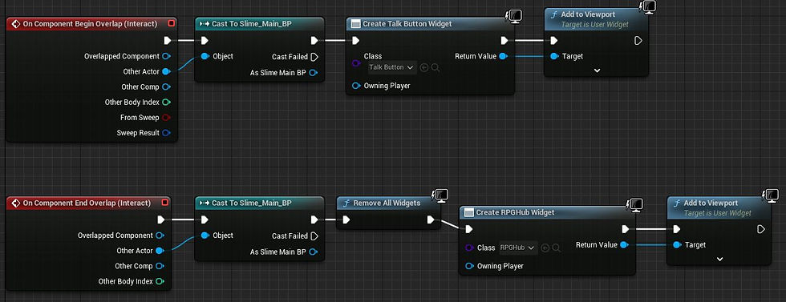Click Begin Overlap's Other Actor pin
This screenshot has height=302, width=786.
pyautogui.click(x=167, y=71)
